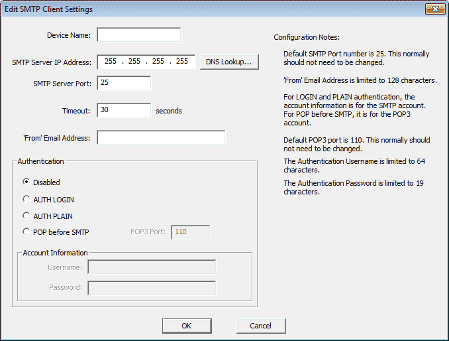This screenshot has height=341, width=449.
Task: Click the second octet of the IP address
Action: pos(134,62)
